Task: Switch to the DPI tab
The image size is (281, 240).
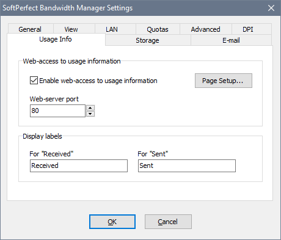Action: click(252, 29)
